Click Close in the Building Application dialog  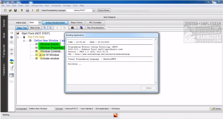149,88
